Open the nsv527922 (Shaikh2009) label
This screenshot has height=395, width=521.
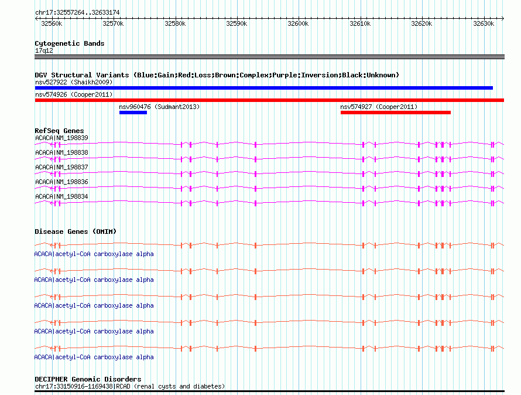click(x=74, y=82)
